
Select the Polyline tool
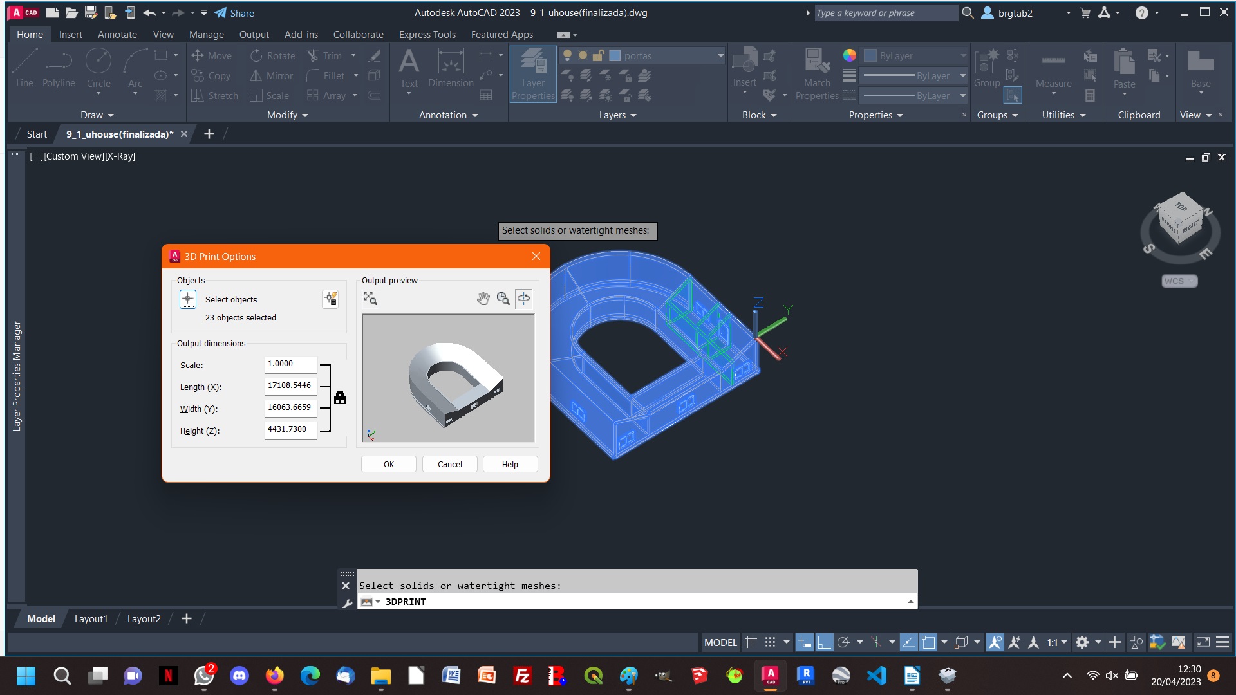pos(59,68)
